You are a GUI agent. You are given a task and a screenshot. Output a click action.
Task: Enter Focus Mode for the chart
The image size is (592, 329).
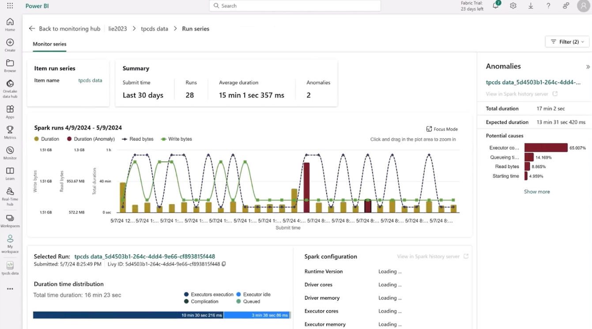coord(442,129)
